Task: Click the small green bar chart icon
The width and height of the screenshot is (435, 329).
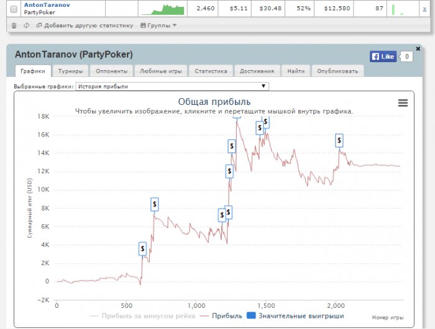Action: point(397,9)
